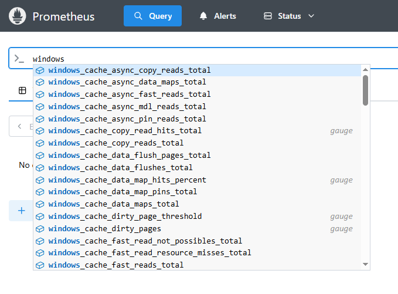Select windows_cache_async_fast_reads_total suggestion
The width and height of the screenshot is (398, 294).
coord(197,94)
